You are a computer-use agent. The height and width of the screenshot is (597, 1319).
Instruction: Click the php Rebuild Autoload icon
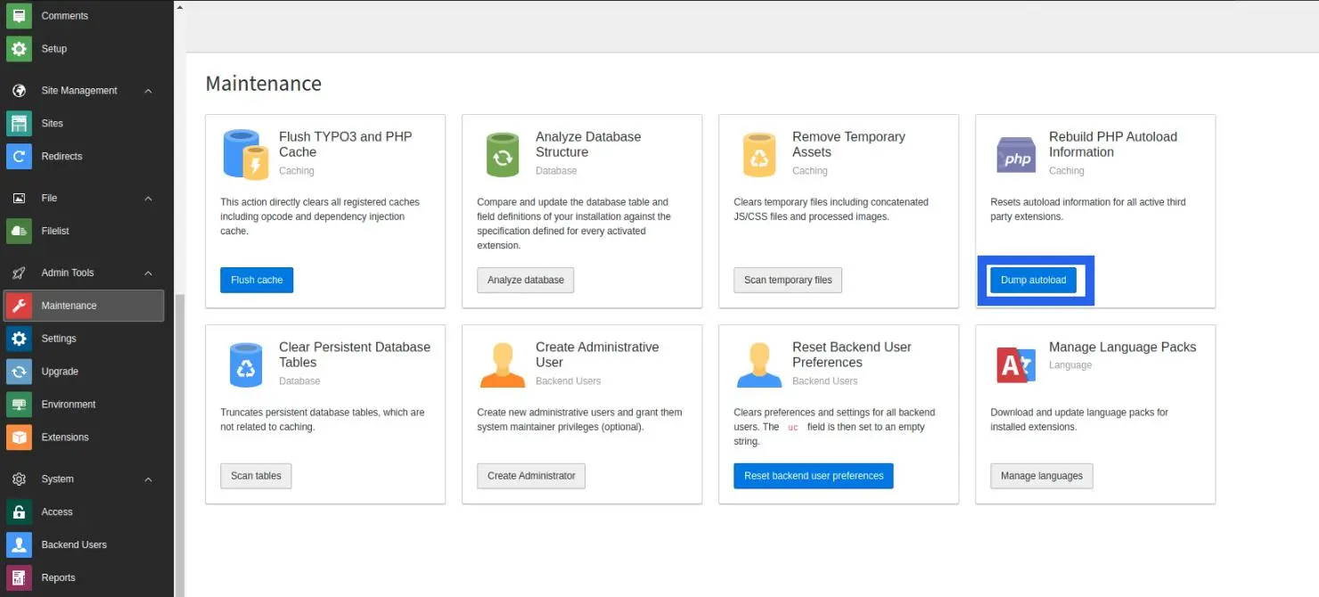click(x=1016, y=155)
